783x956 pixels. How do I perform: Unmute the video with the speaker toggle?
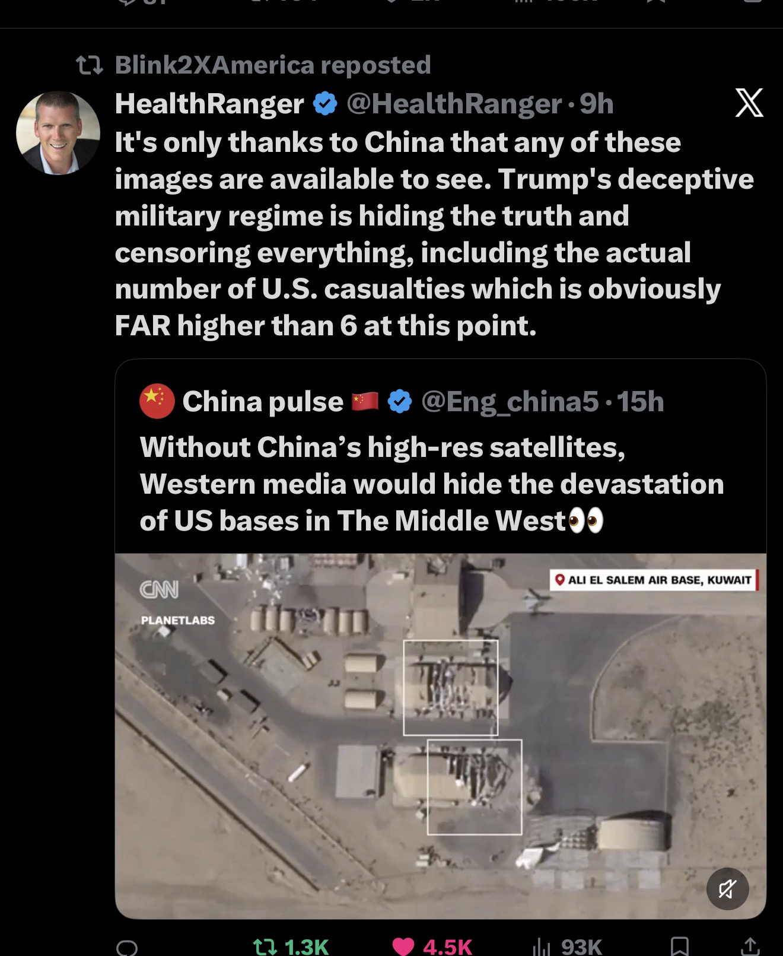click(728, 889)
